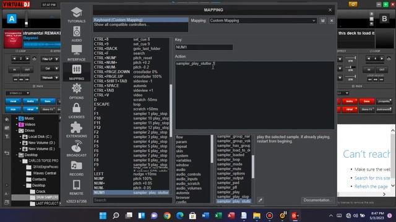The image size is (396, 222).
Task: Toggle the blue Instru pad on deck A
Action: pos(30,101)
